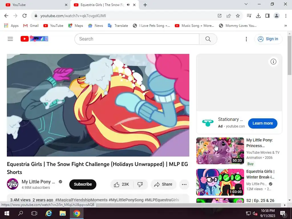Open the Windows Start menu
The image size is (292, 219).
(7, 213)
